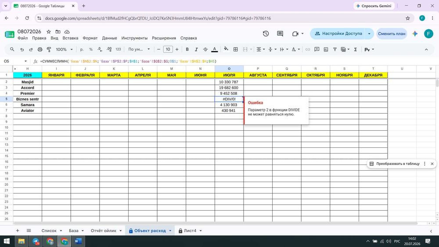Click the Настройки Доступа share button
Viewport: 439px width, 247px height.
(x=338, y=34)
